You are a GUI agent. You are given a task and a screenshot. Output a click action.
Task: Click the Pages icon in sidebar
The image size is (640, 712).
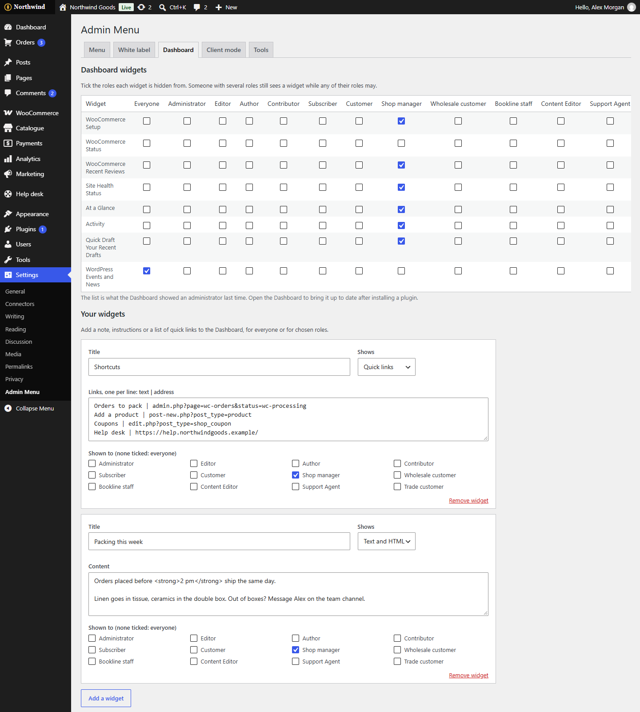tap(8, 78)
